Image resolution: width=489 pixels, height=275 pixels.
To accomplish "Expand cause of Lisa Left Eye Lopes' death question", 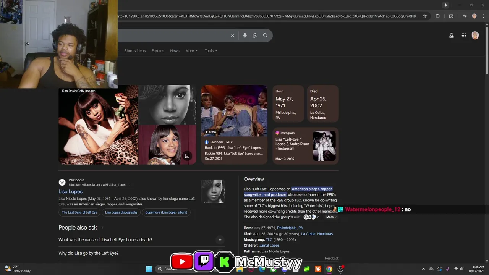I will pyautogui.click(x=141, y=240).
